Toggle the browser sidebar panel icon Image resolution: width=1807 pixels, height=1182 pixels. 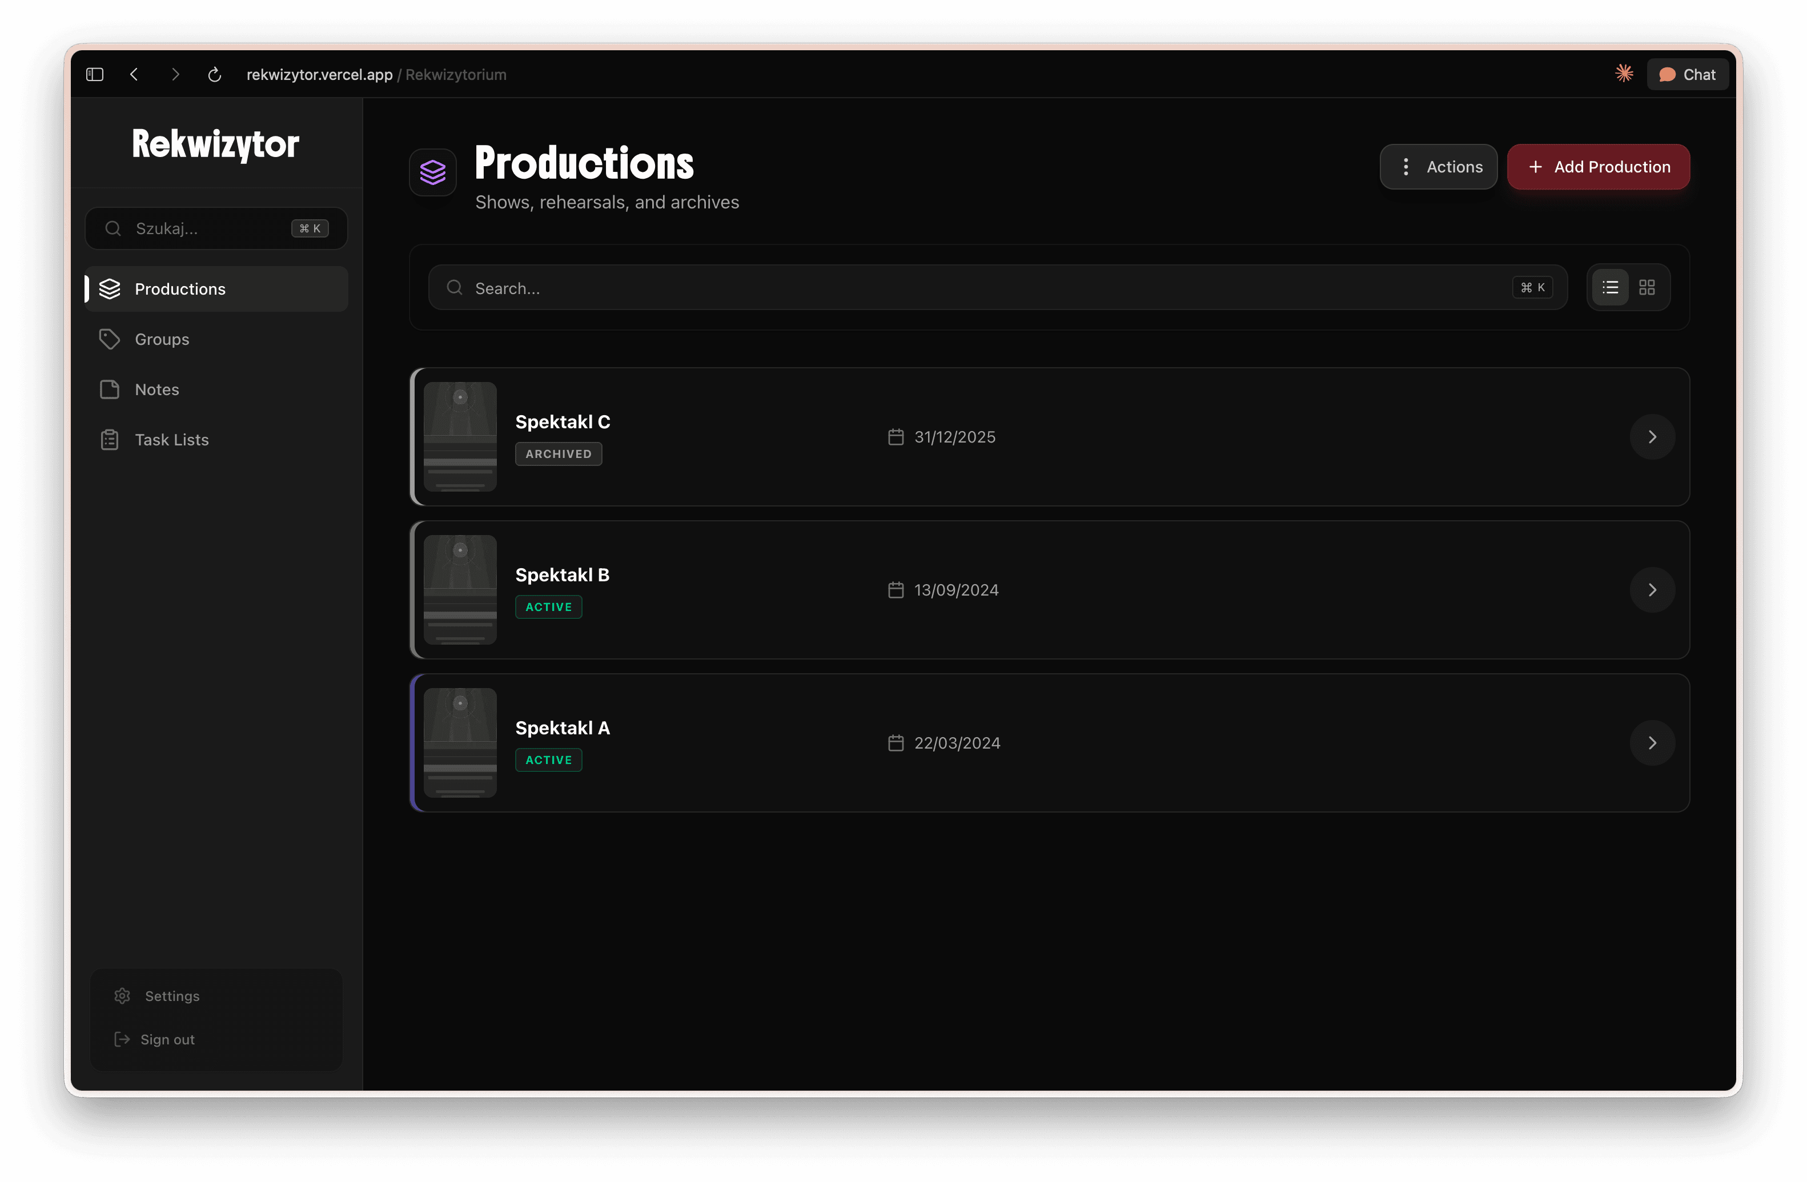tap(95, 74)
